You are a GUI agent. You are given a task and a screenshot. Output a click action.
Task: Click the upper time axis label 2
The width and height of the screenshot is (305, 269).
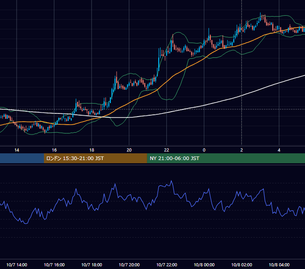(242, 150)
